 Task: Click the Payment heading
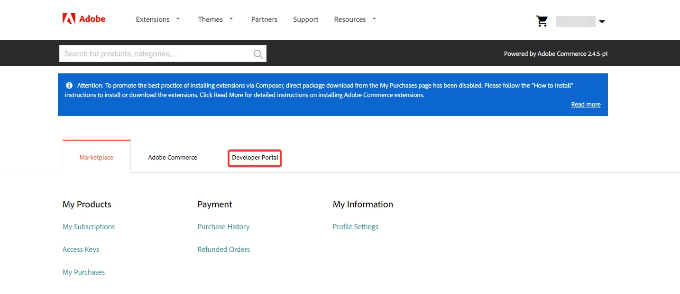click(x=215, y=205)
